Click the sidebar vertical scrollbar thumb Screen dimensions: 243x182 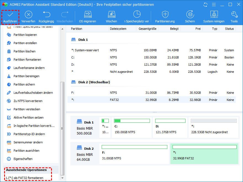62,129
